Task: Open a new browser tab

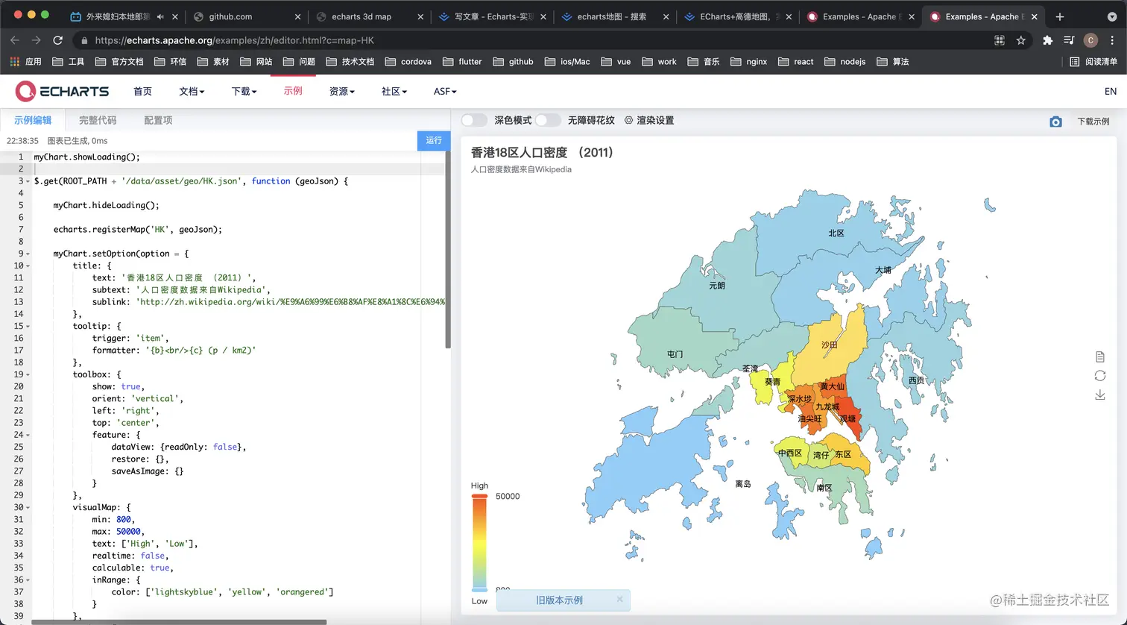Action: click(1060, 16)
